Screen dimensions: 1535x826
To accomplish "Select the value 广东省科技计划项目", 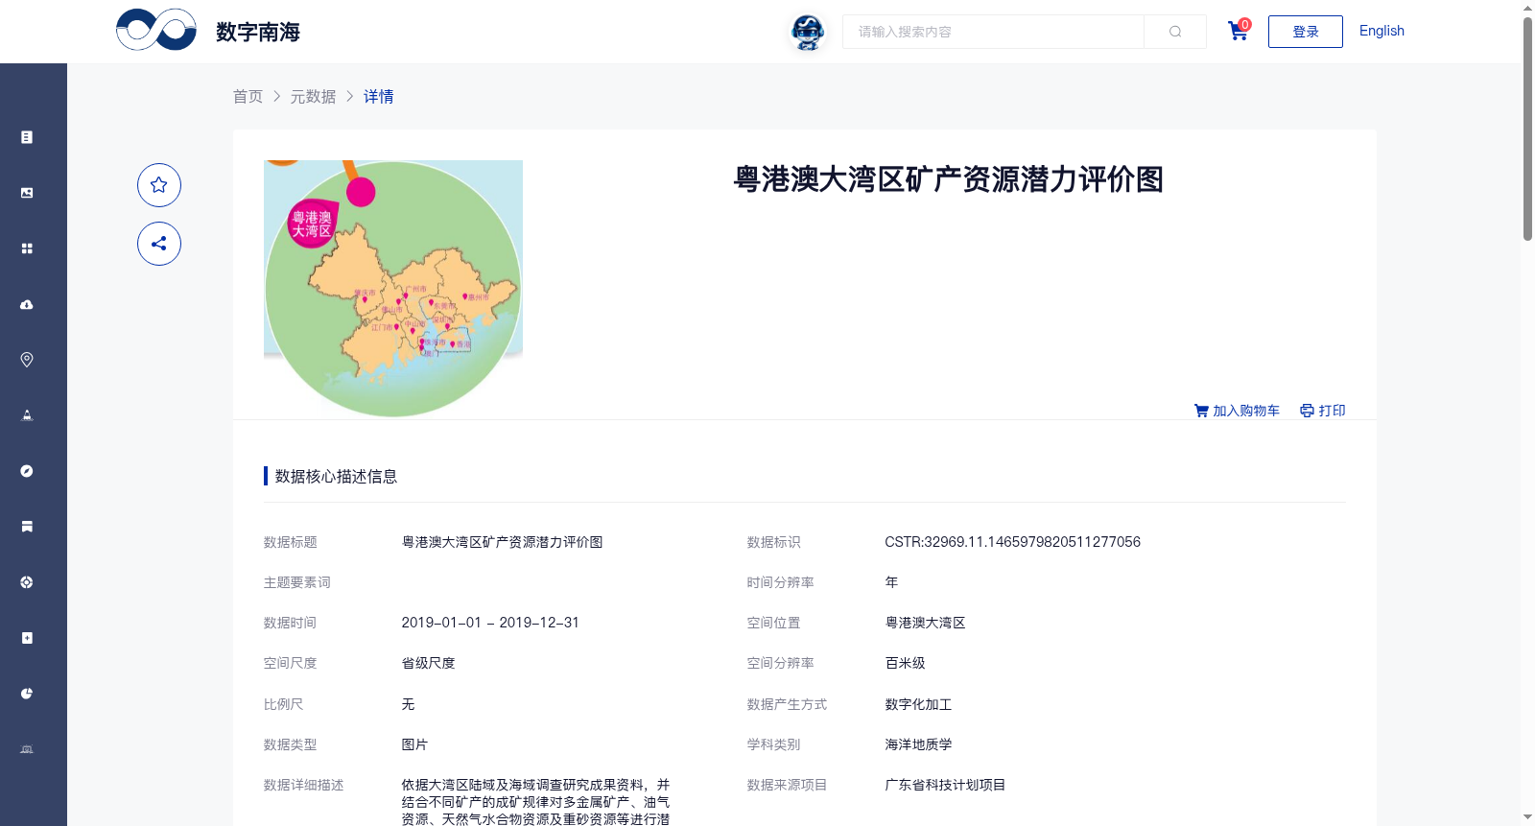I will (945, 785).
